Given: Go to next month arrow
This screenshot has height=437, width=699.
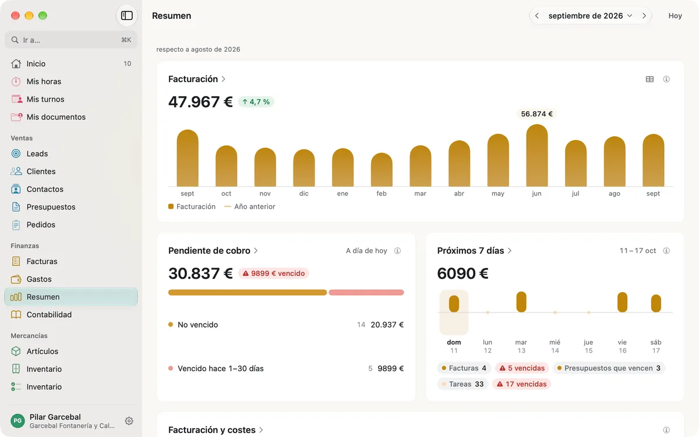Looking at the screenshot, I should point(644,16).
